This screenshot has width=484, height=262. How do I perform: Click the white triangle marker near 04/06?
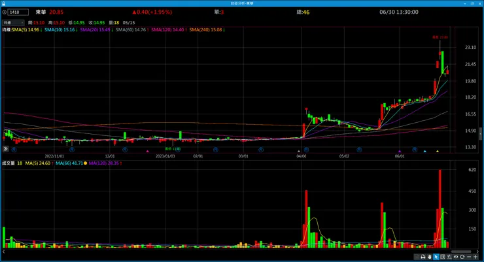tap(298, 152)
